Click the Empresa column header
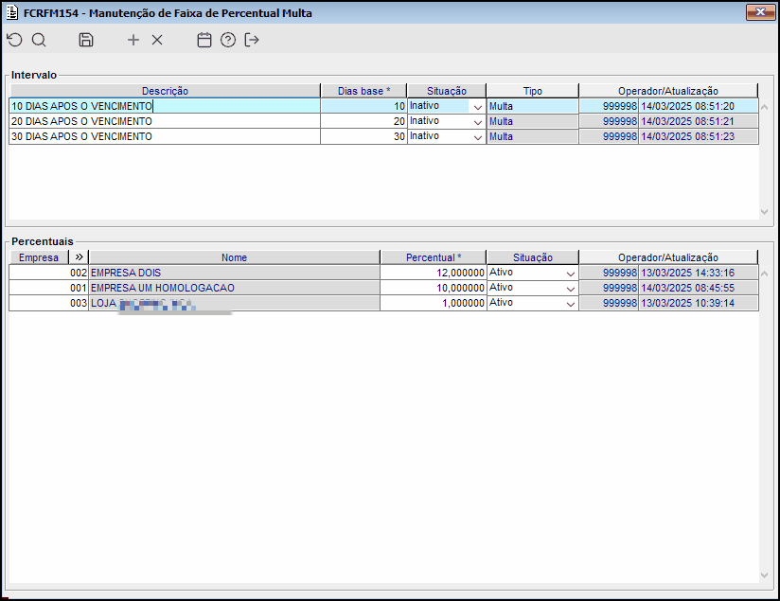This screenshot has width=780, height=601. pyautogui.click(x=39, y=257)
